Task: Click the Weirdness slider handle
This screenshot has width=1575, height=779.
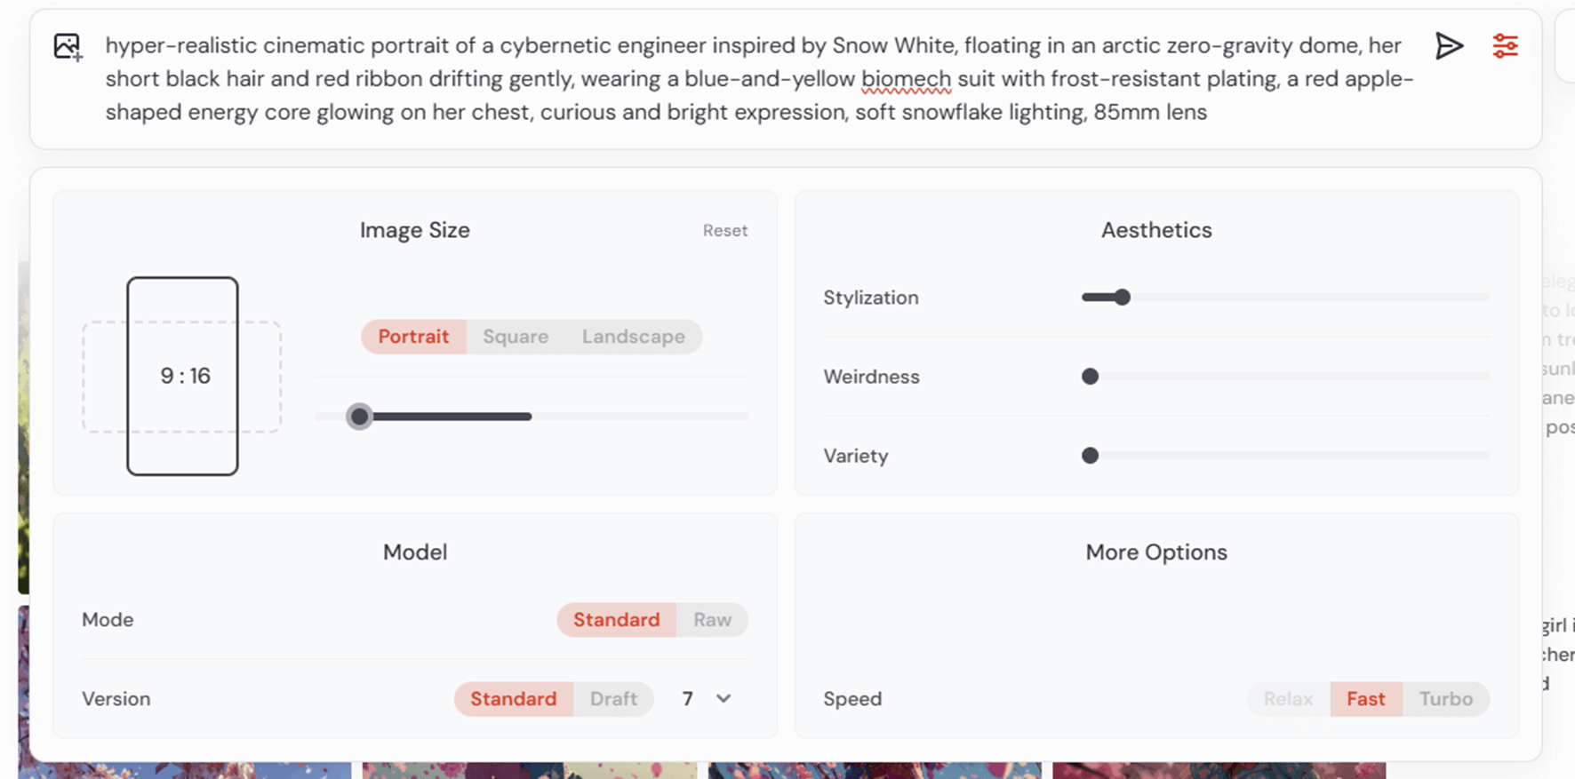Action: pos(1090,377)
